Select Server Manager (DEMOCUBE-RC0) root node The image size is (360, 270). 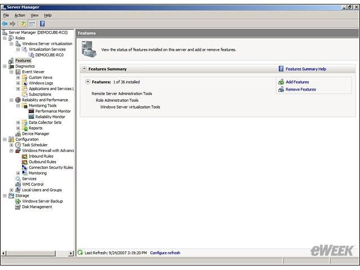pos(38,33)
